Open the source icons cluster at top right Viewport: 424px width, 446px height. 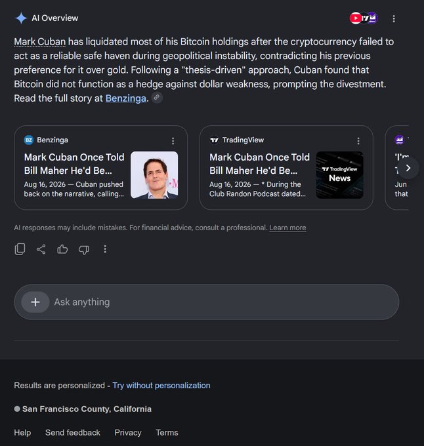point(364,18)
